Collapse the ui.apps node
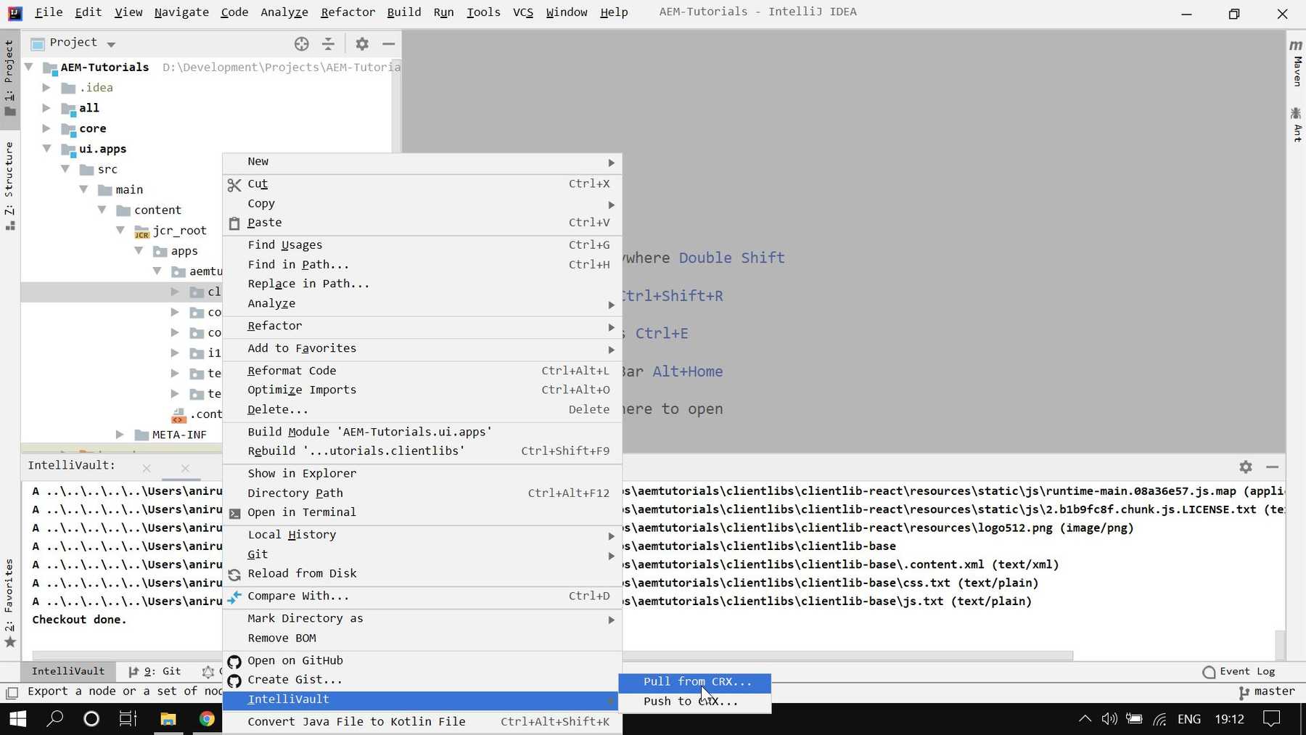The image size is (1306, 735). click(46, 149)
